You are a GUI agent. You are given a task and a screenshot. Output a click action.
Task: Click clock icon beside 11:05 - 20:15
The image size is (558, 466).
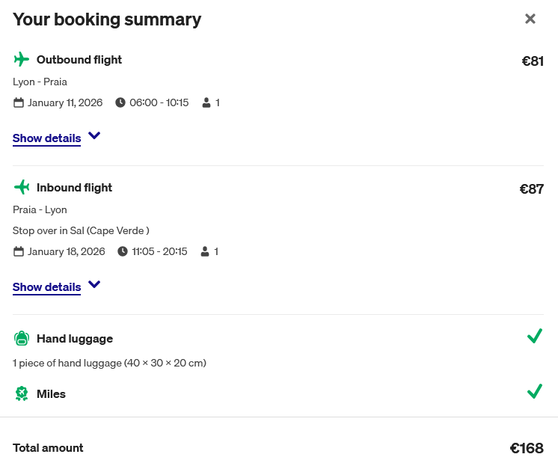pos(123,251)
